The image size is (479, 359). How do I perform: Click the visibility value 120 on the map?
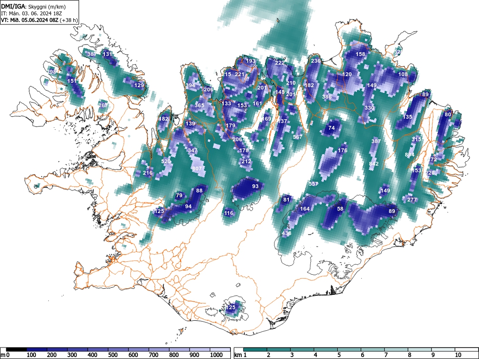pos(347,74)
